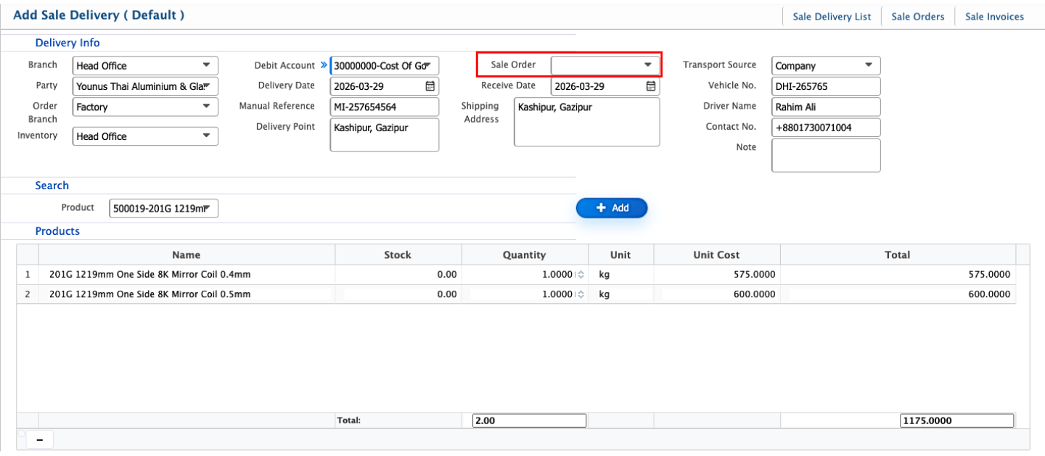Open the Branch dropdown showing Head Office
1045x456 pixels.
(x=206, y=65)
